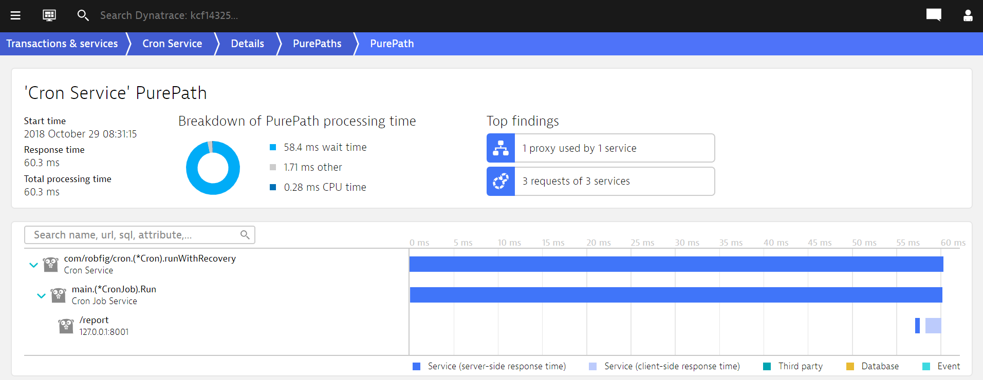
Task: Go to Cron Service breadcrumb
Action: [172, 44]
